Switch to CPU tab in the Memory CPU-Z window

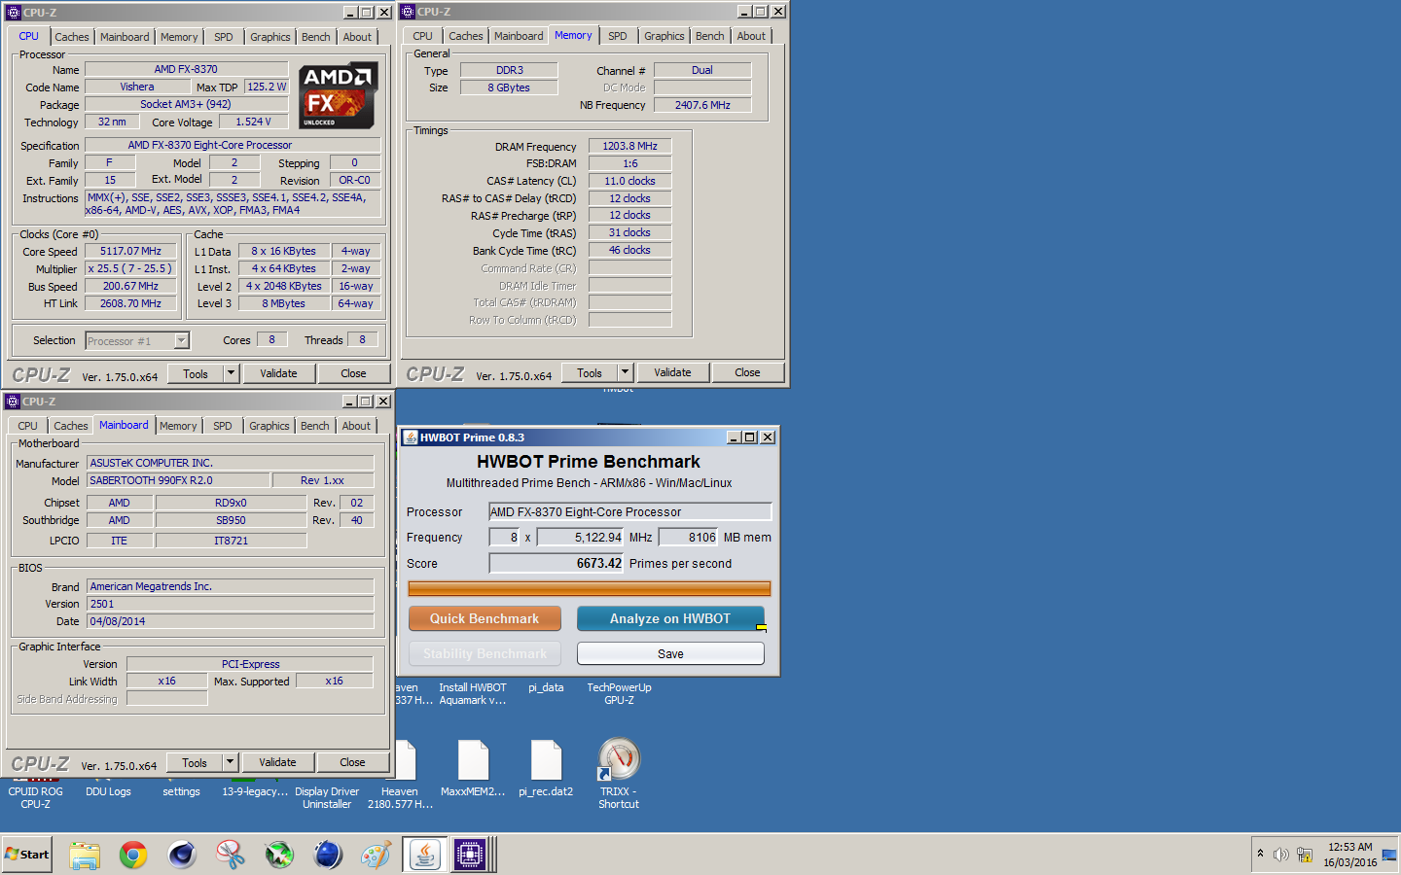[x=423, y=36]
